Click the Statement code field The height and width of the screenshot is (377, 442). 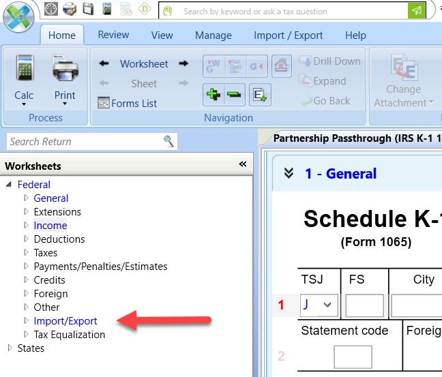[x=353, y=357]
